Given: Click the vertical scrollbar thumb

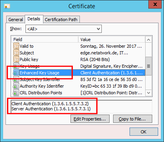Looking at the screenshot, I should point(148,66).
